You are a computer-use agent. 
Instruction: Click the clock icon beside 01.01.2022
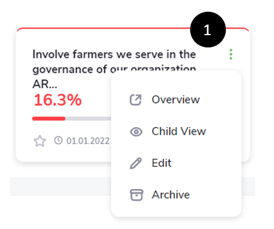58,141
